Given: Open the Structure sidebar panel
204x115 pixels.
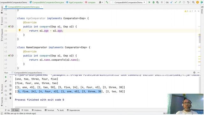Looking at the screenshot, I should coord(2,89).
